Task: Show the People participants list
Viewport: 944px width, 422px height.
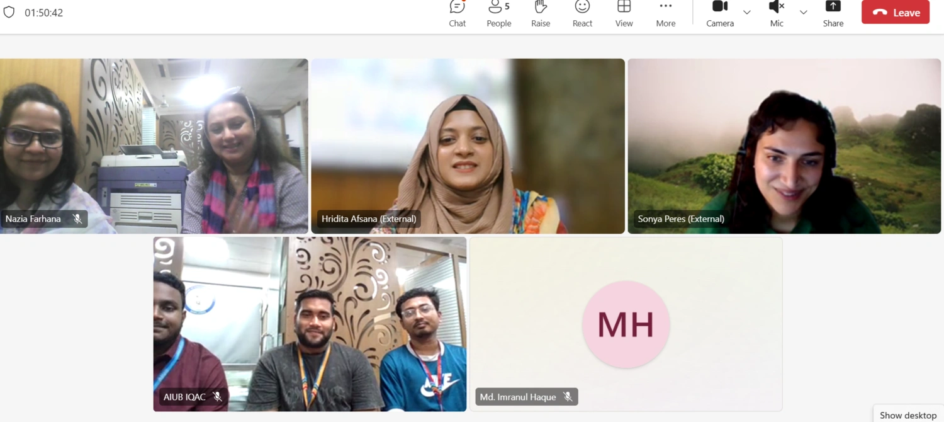Action: pos(498,13)
